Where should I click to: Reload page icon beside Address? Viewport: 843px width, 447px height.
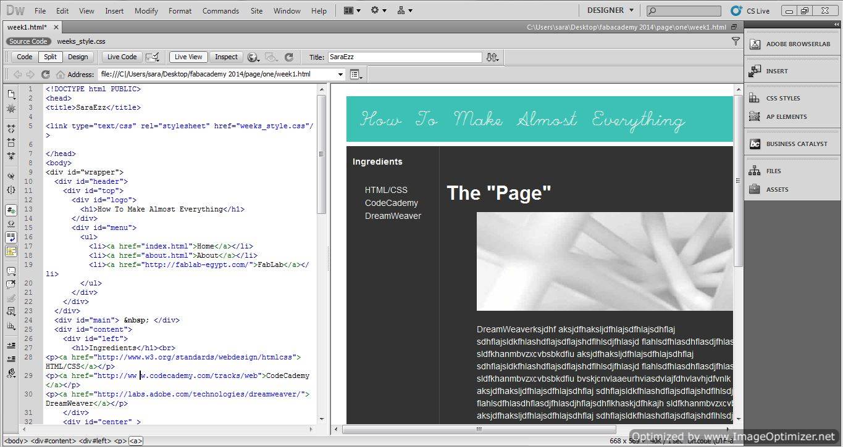[45, 75]
